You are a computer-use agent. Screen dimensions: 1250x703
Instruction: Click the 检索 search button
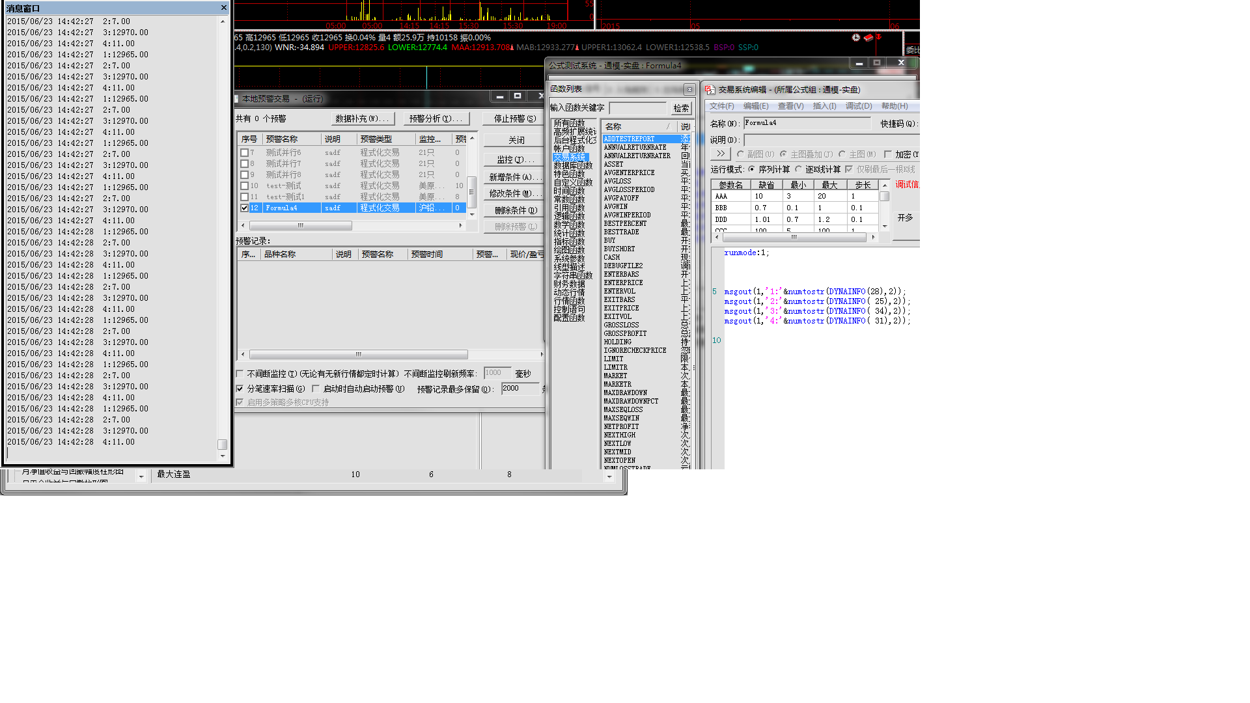[x=681, y=108]
